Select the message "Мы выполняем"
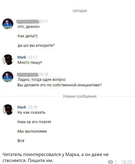 32,131
